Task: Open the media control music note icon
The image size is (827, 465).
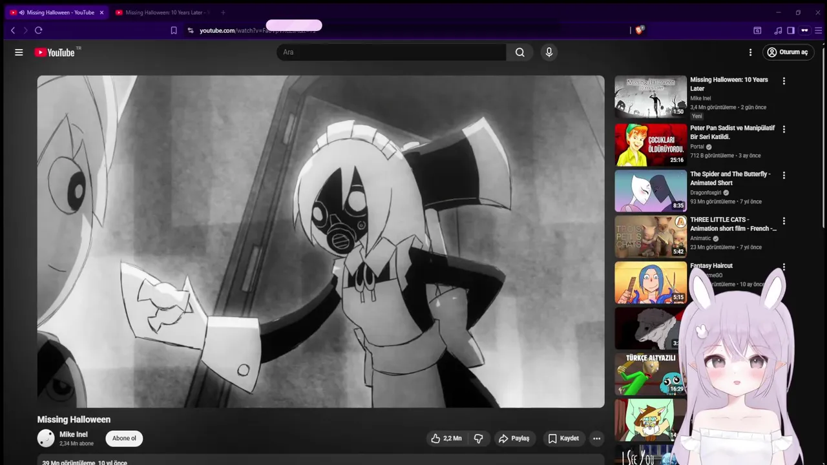Action: 778,30
